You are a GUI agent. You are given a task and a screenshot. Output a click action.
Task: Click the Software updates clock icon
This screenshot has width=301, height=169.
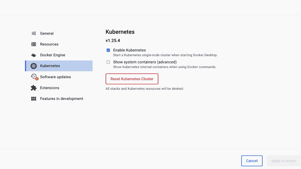pos(33,76)
